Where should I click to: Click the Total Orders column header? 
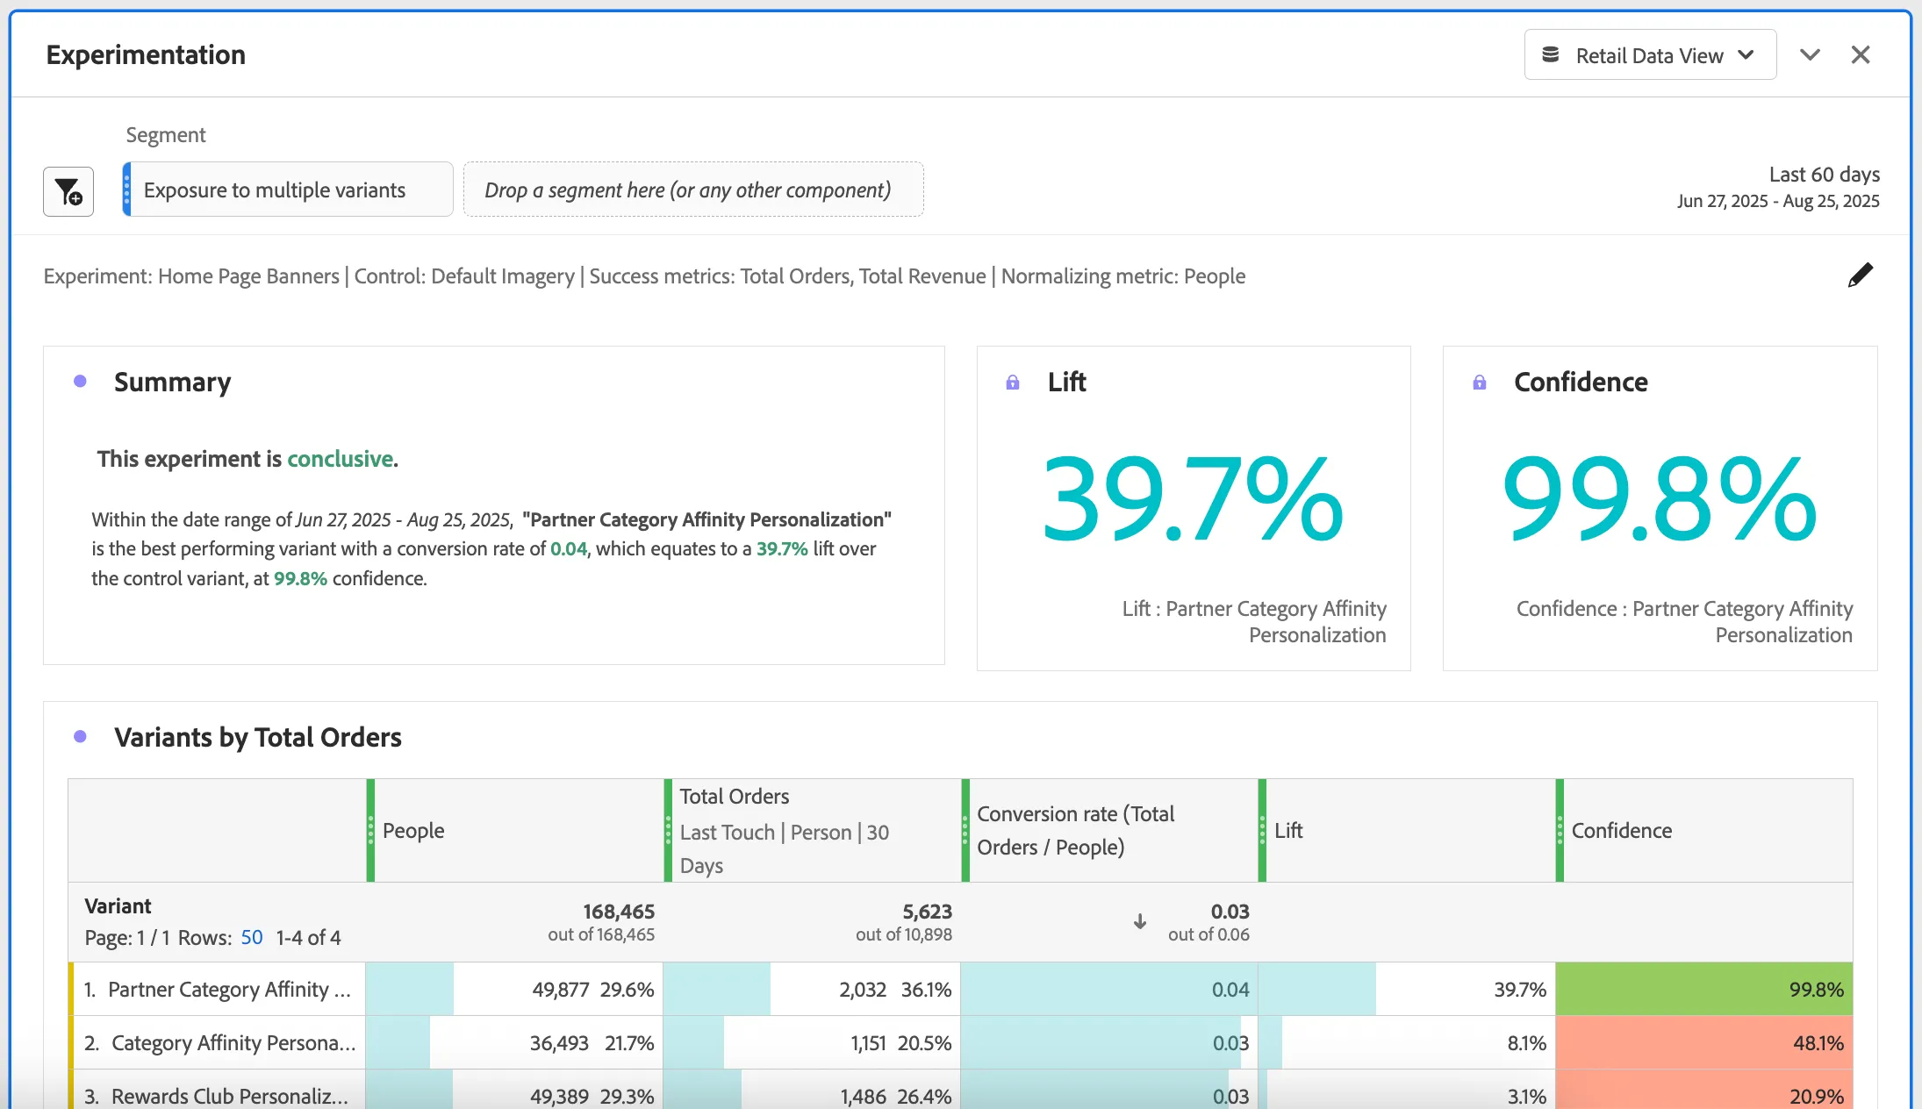pyautogui.click(x=812, y=830)
